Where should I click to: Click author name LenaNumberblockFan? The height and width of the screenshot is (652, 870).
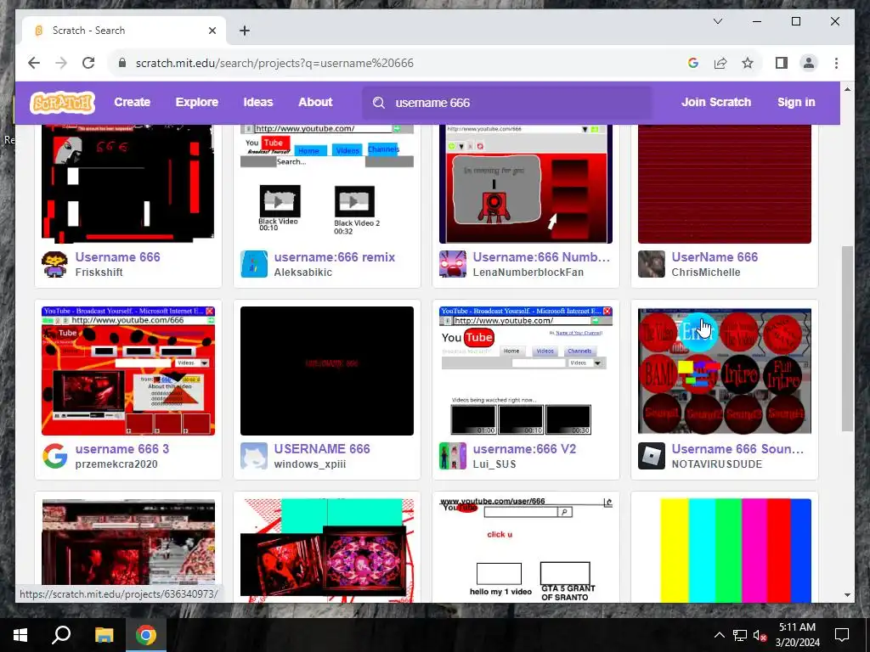tap(528, 273)
